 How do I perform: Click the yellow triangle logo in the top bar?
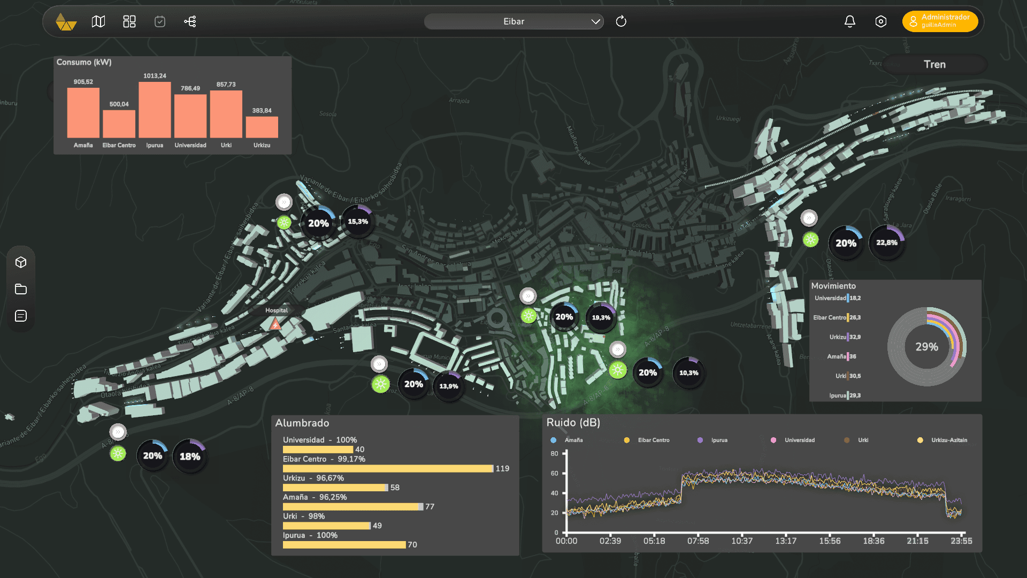(66, 22)
